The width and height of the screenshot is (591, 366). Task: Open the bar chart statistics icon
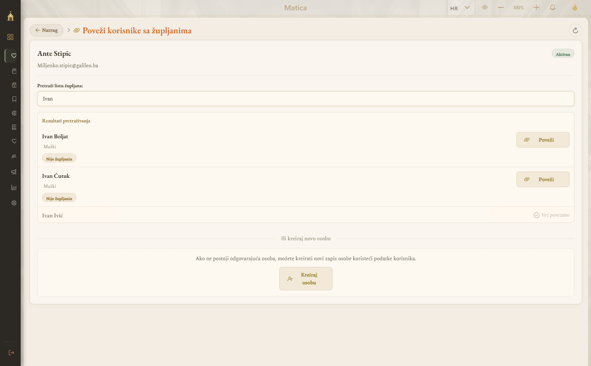pyautogui.click(x=14, y=187)
